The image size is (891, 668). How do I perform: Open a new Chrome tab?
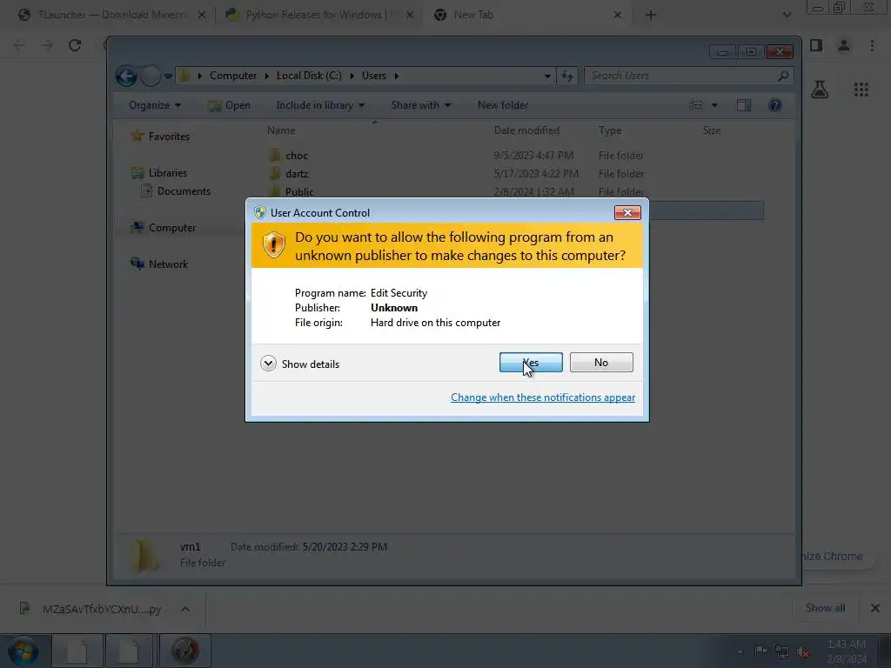pyautogui.click(x=651, y=15)
